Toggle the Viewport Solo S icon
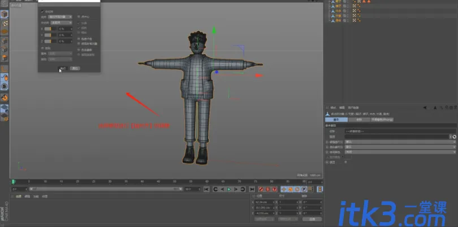Image resolution: width=458 pixels, height=227 pixels. pyautogui.click(x=5, y=86)
